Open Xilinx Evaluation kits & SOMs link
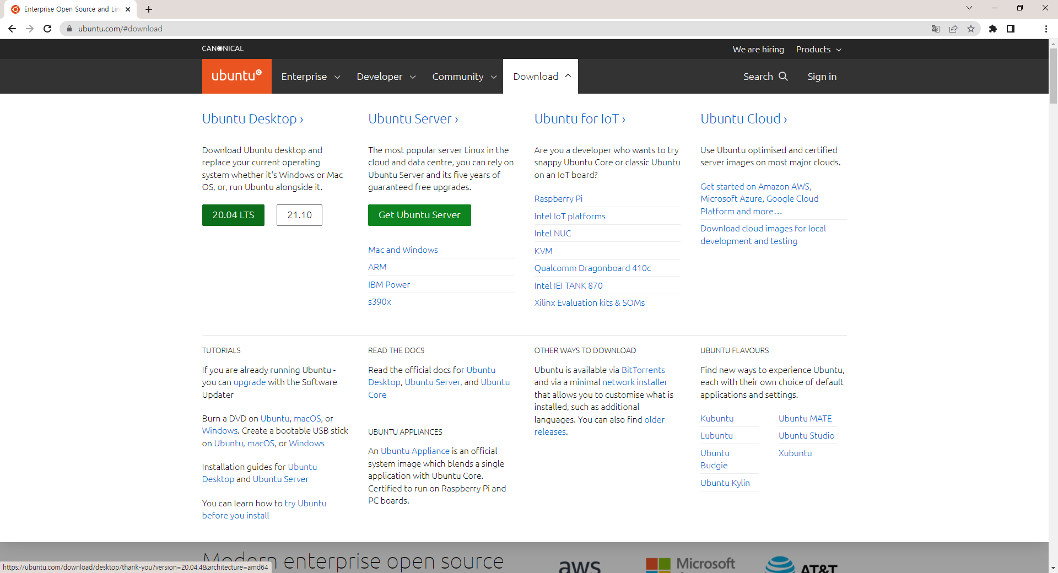Viewport: 1058px width, 573px height. [589, 303]
